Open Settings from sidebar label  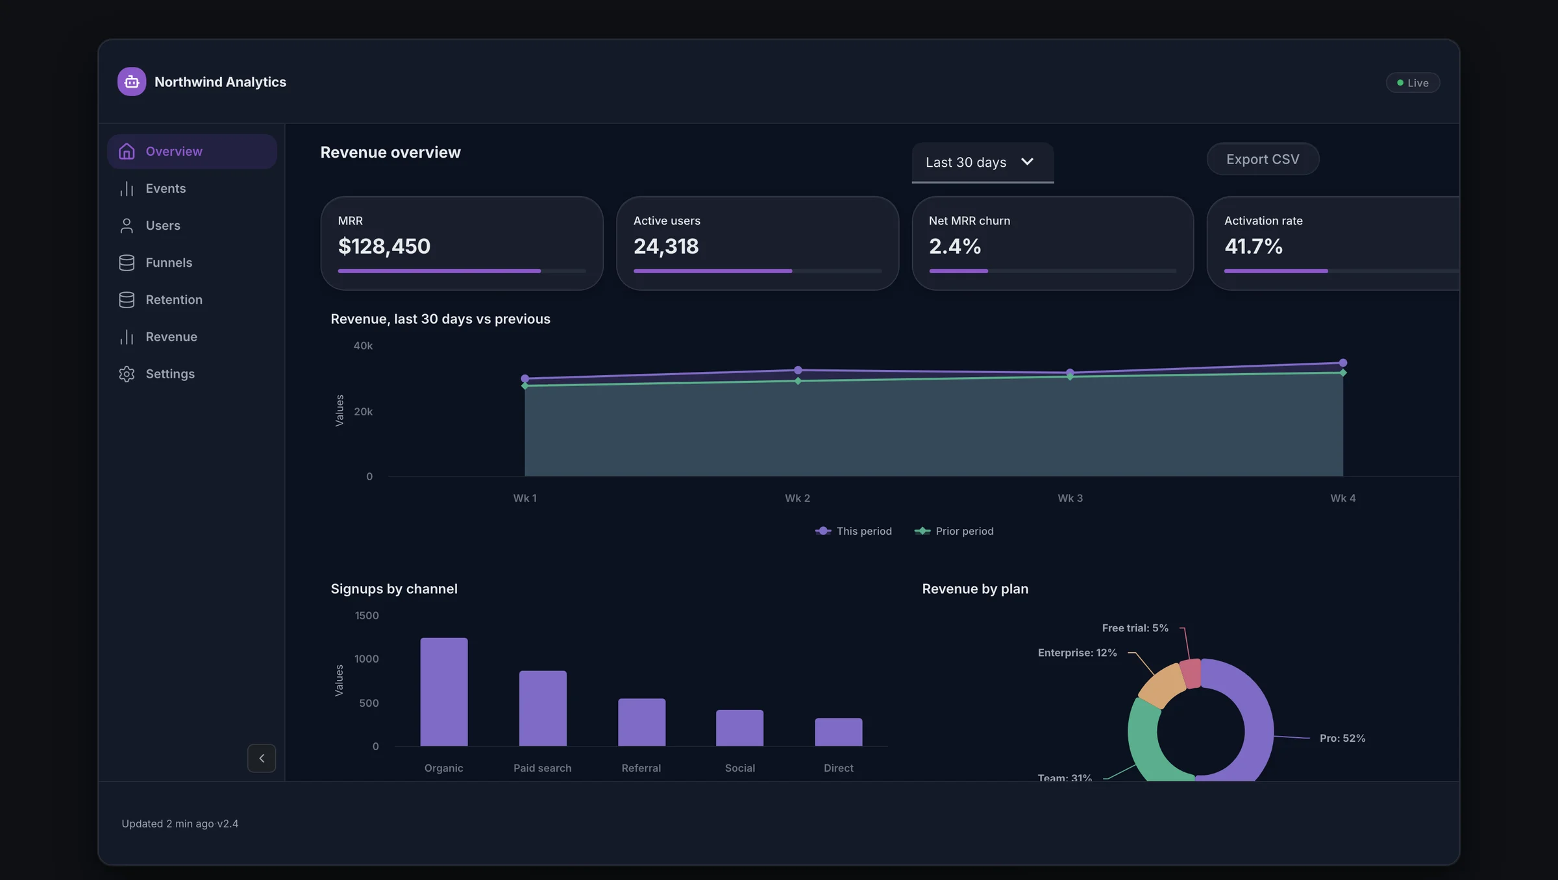pos(170,374)
